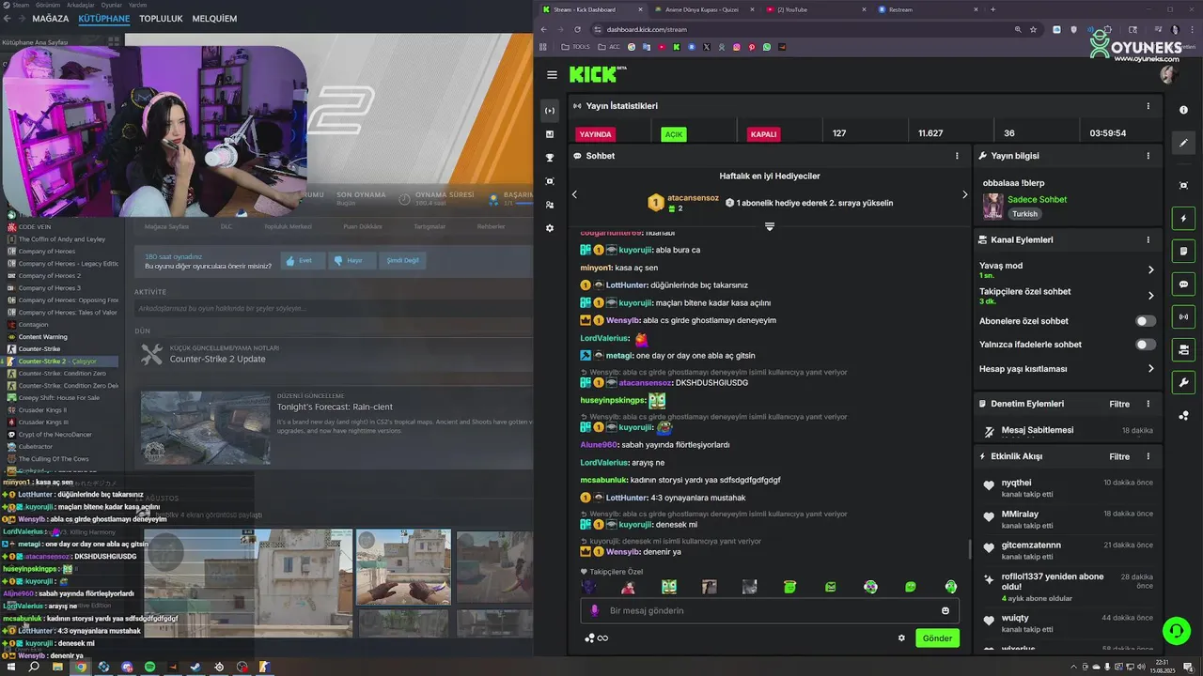Open Steam from the Windows taskbar
The height and width of the screenshot is (676, 1203).
click(195, 667)
